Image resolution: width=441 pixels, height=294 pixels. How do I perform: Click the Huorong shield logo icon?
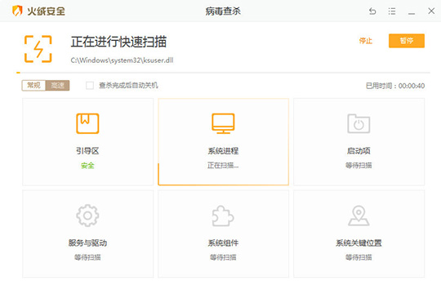(x=17, y=11)
